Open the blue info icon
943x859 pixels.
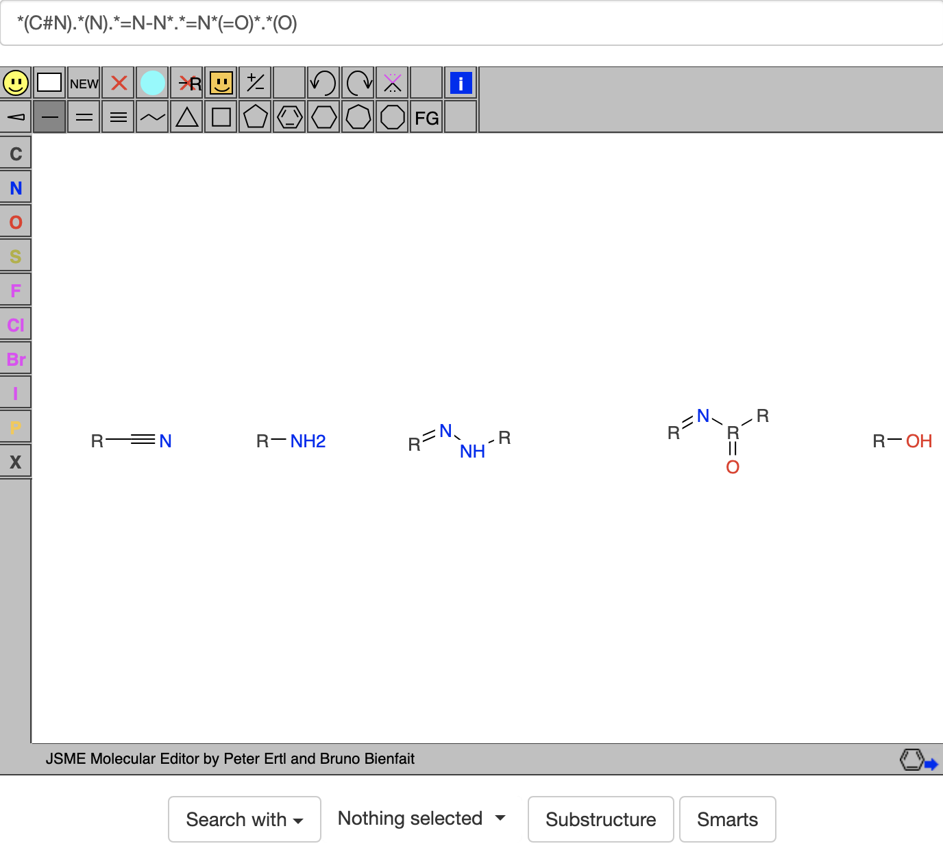[x=461, y=84]
